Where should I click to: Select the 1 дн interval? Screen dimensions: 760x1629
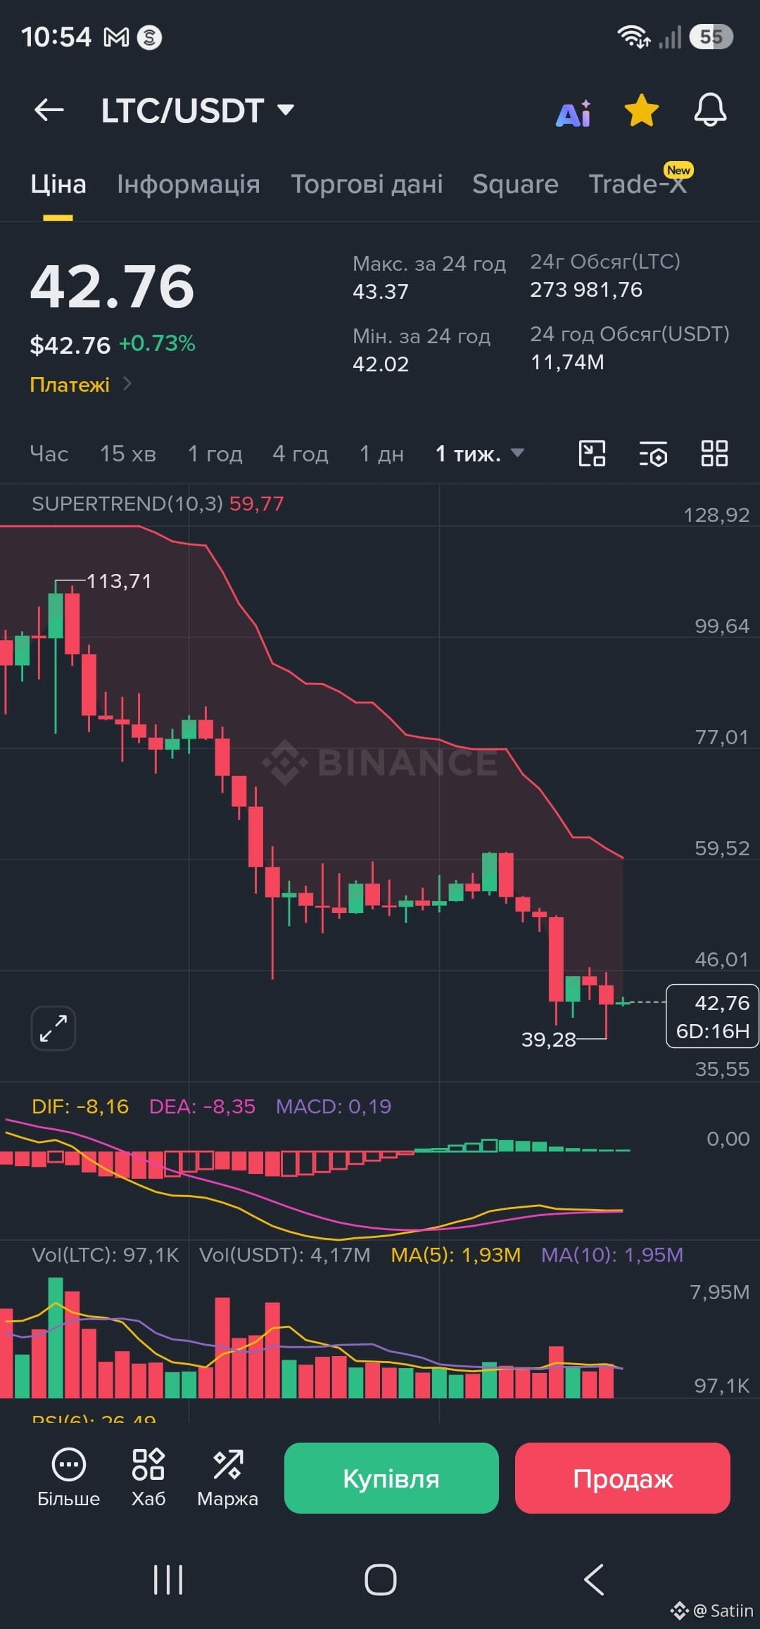[381, 454]
